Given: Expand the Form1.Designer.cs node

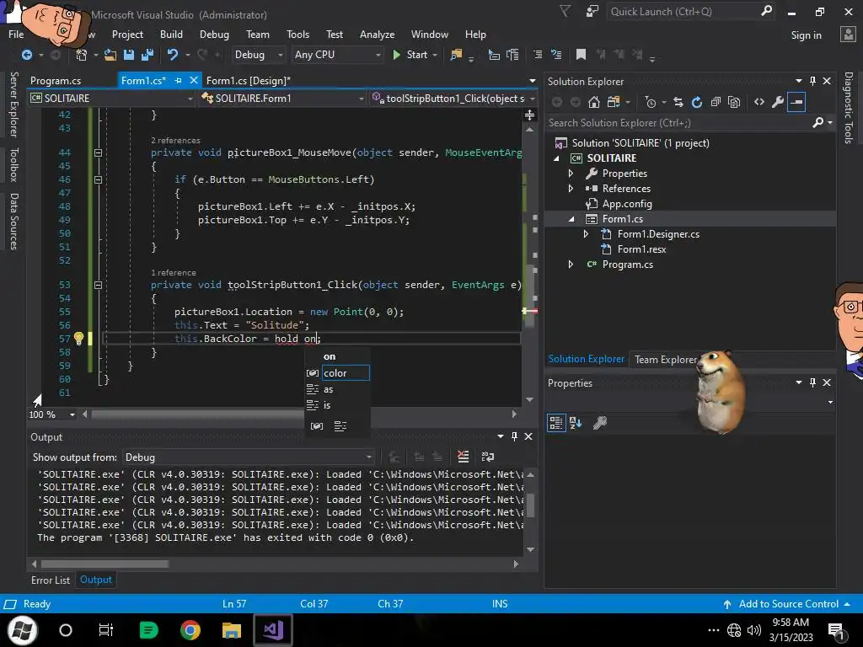Looking at the screenshot, I should pyautogui.click(x=587, y=234).
